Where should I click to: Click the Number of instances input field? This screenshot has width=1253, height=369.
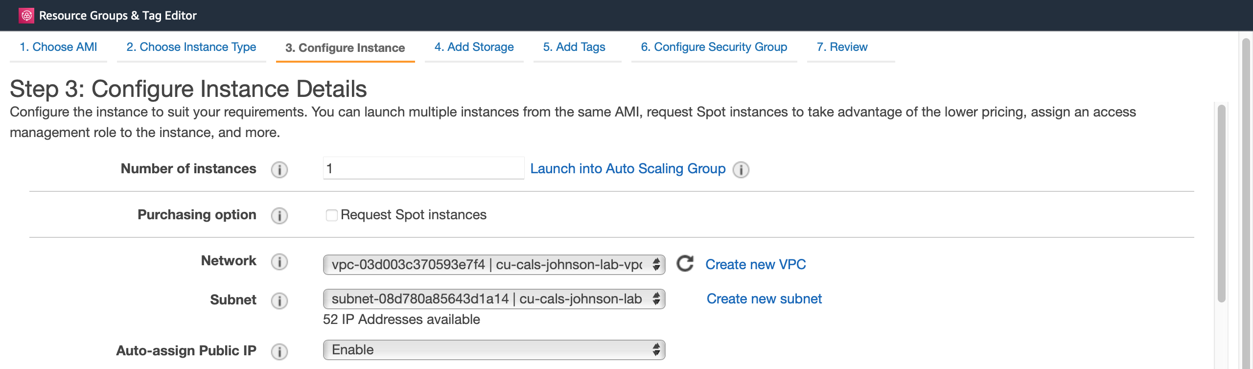[423, 168]
